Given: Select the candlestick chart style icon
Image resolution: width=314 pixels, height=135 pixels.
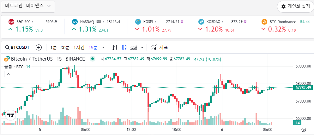Looking at the screenshot, I should (x=124, y=48).
